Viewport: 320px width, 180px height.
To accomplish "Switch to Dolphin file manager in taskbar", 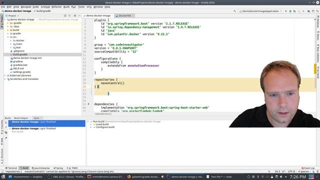I will point(25,176).
